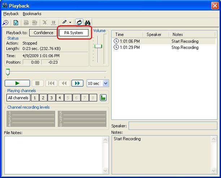
Task: Click the binoculars search icon
Action: coord(87,23)
